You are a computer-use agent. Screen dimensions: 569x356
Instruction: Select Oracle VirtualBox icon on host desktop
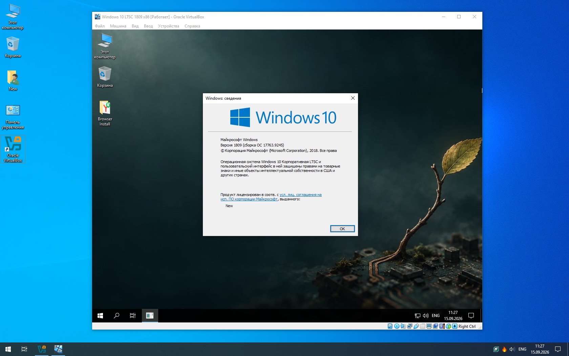[x=13, y=149]
